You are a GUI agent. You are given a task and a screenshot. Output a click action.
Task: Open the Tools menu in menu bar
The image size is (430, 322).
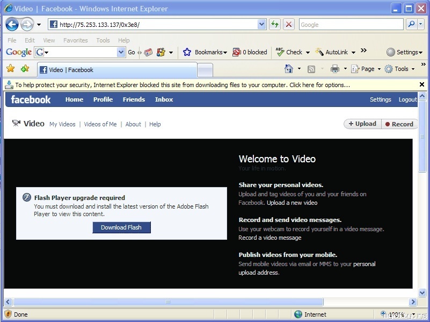pyautogui.click(x=103, y=40)
